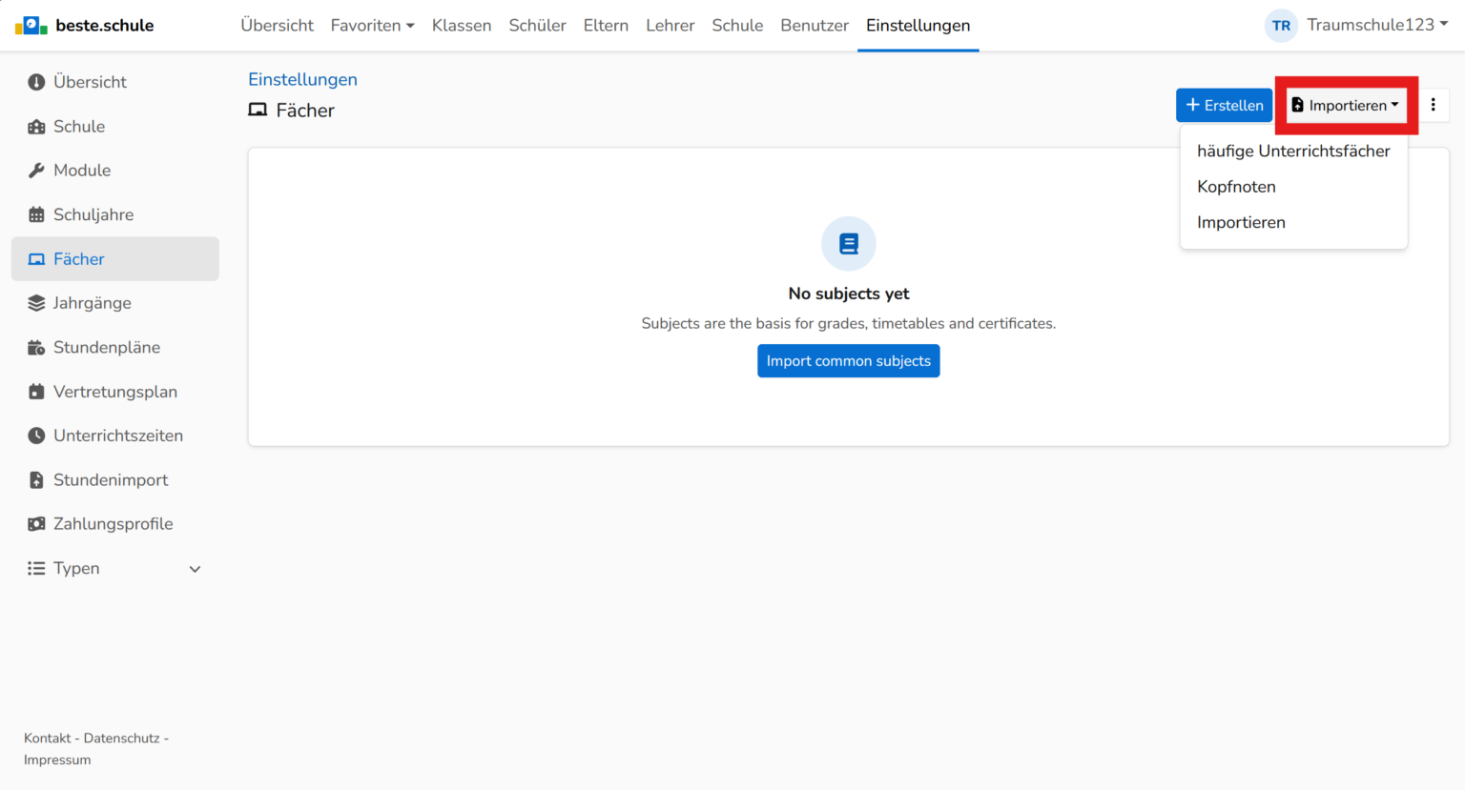Click the Module wrench icon

click(x=36, y=171)
